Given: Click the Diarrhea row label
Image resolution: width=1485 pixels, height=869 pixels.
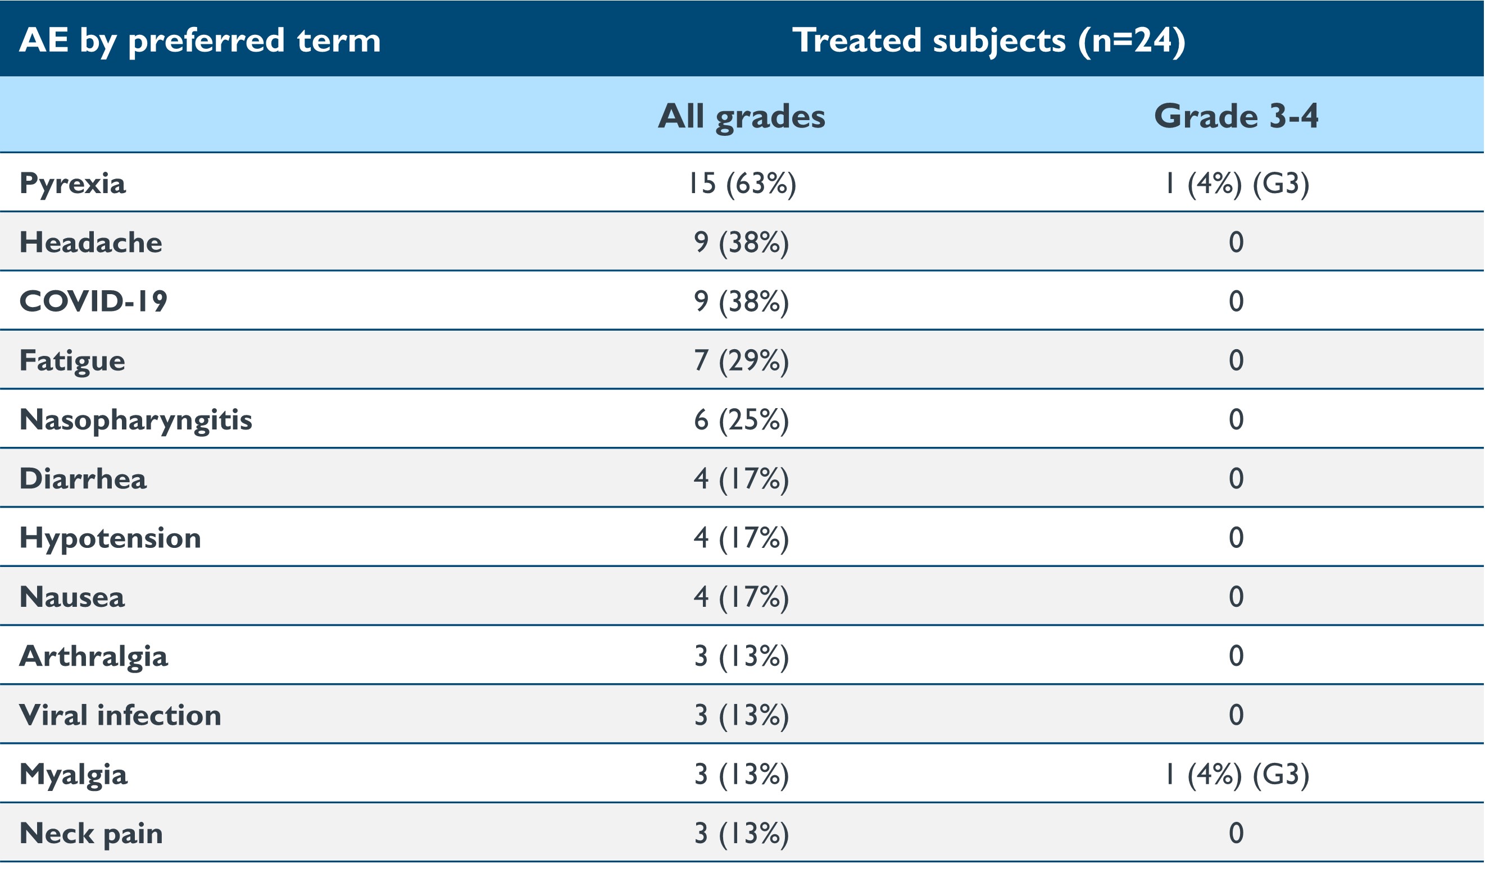Looking at the screenshot, I should [x=83, y=479].
